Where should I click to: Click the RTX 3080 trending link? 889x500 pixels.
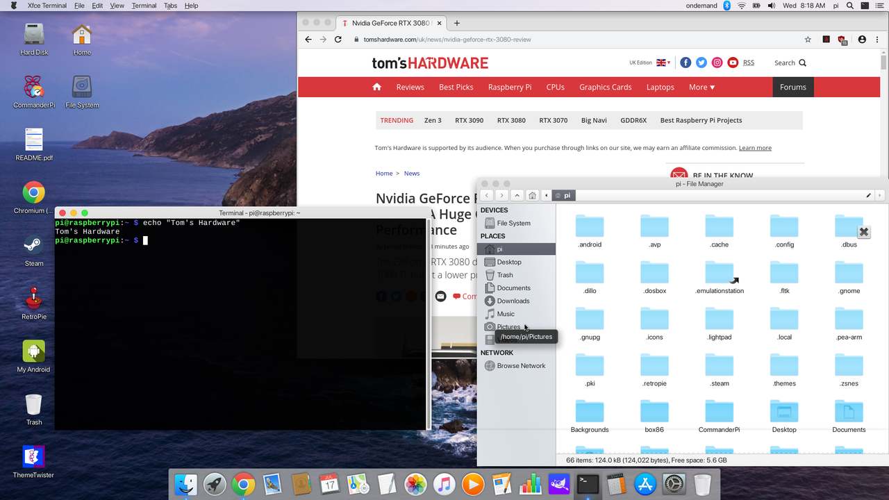point(511,120)
